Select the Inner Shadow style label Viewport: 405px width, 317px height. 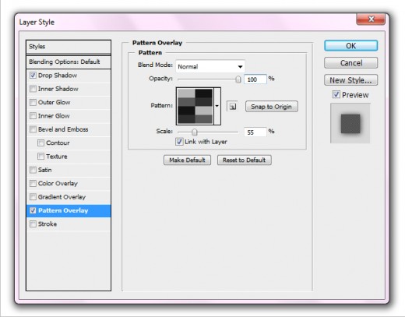pyautogui.click(x=58, y=89)
